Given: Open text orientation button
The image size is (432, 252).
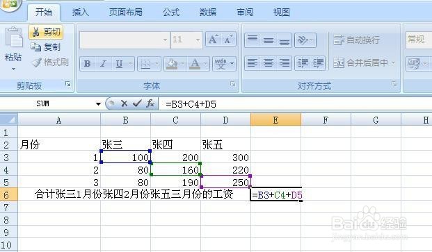Looking at the screenshot, I should click(x=305, y=40).
